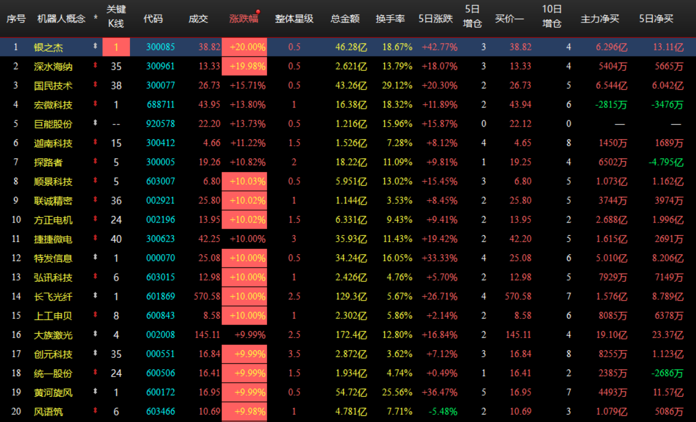Sort by the 涨跌幅 column header

(243, 19)
